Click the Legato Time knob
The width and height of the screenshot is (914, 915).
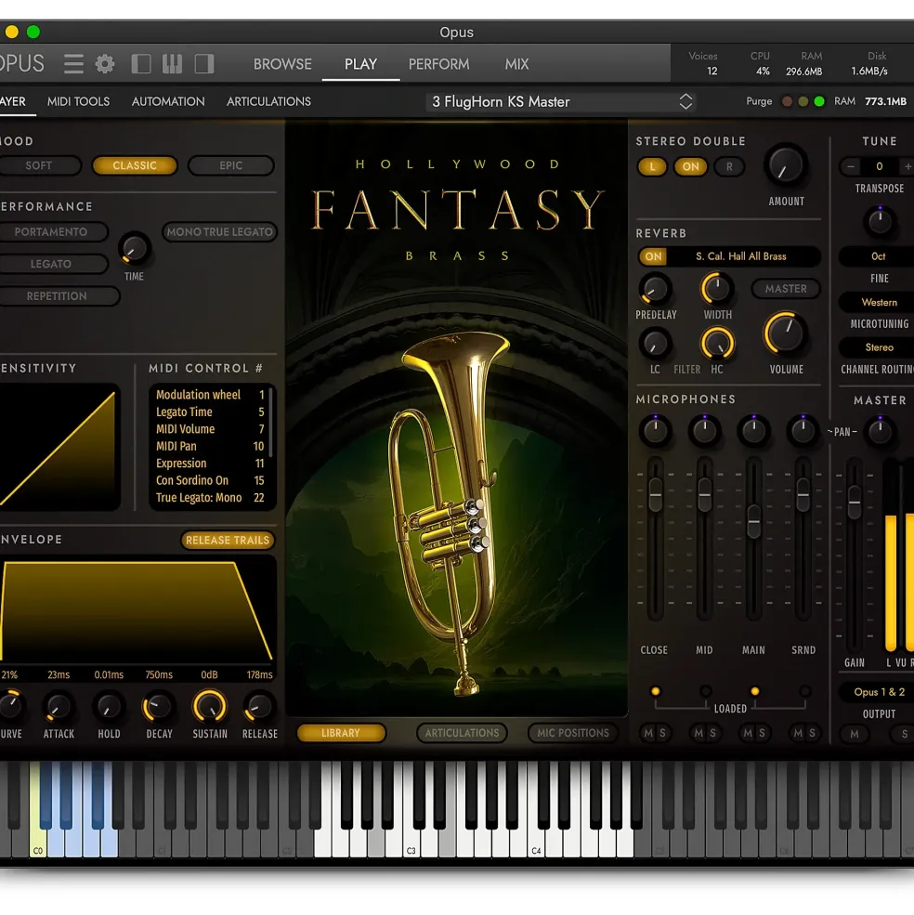coord(135,249)
